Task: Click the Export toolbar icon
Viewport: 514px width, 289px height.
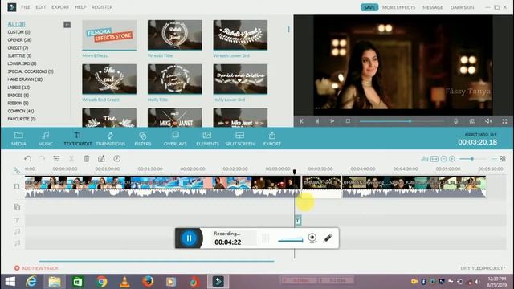Action: click(272, 139)
